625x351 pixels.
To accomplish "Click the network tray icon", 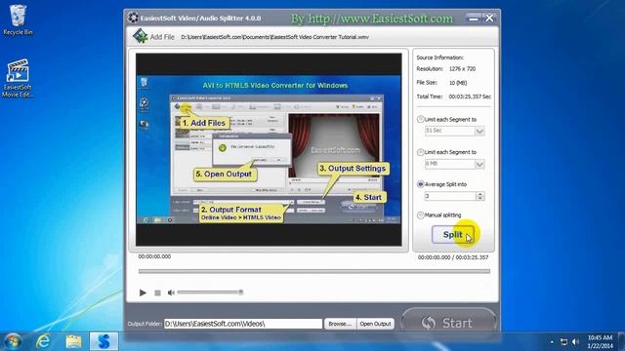I will coord(563,342).
